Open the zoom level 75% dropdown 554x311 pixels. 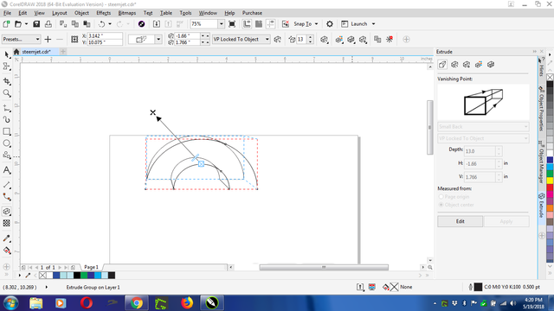tap(222, 24)
